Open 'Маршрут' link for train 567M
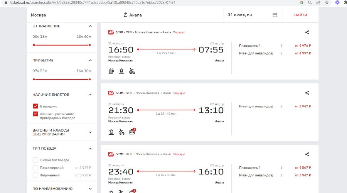This screenshot has height=193, width=347. click(x=179, y=154)
